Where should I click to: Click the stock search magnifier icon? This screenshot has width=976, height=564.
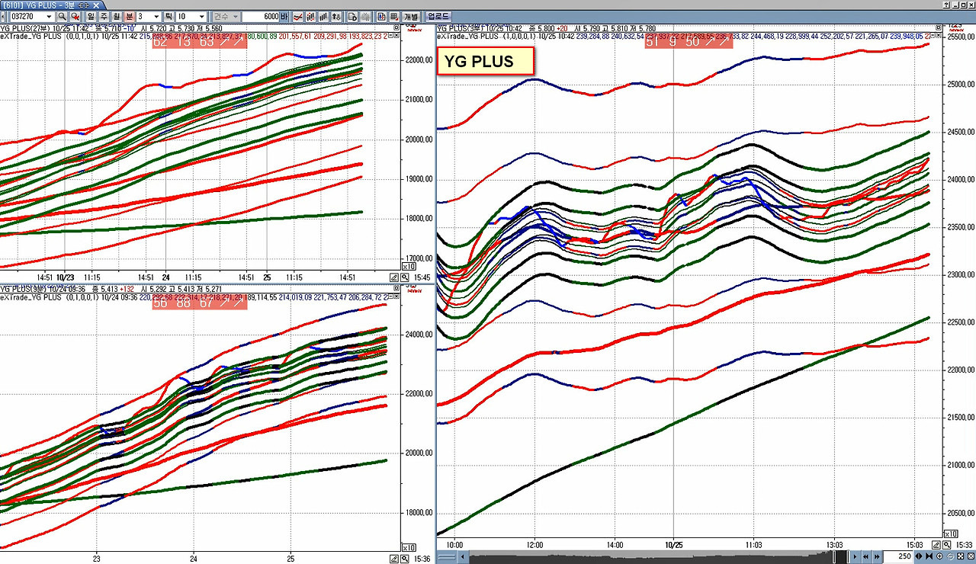62,16
